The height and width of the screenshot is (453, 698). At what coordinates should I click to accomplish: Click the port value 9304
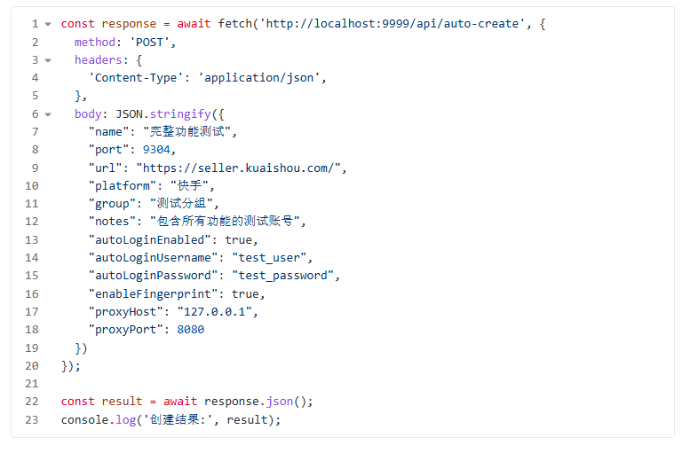coord(156,150)
